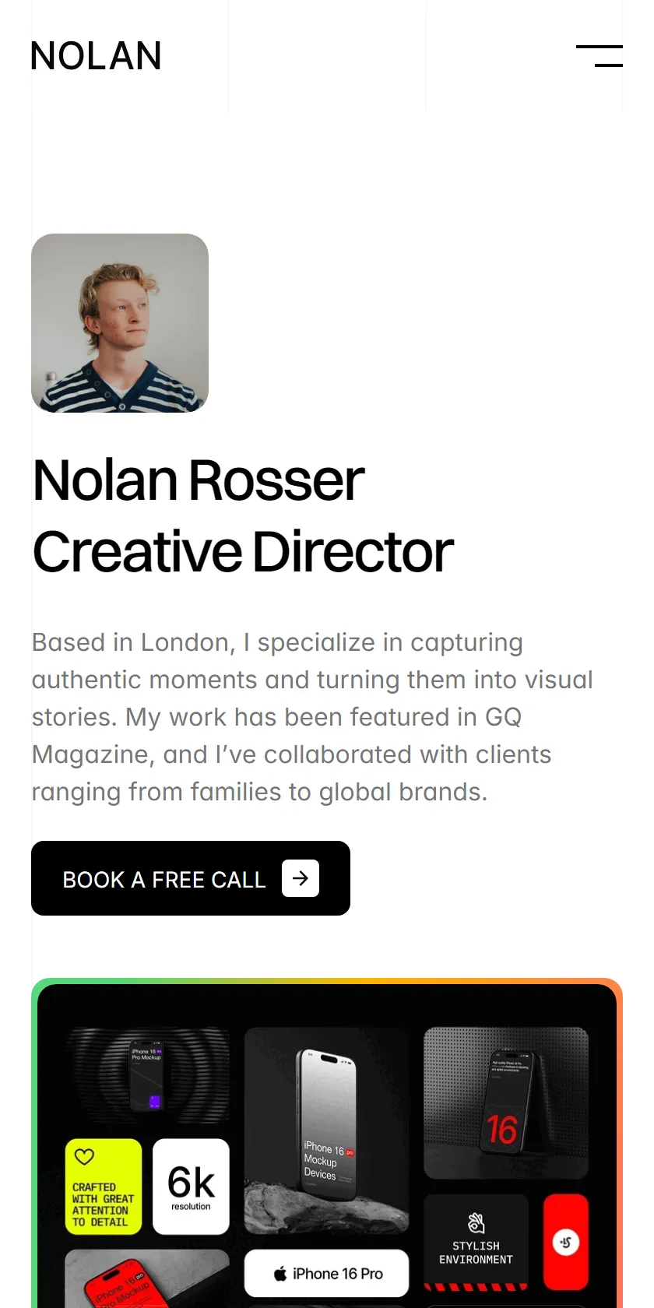The image size is (654, 1308).
Task: Click the arrow icon in Book a Free Call
Action: pos(301,878)
